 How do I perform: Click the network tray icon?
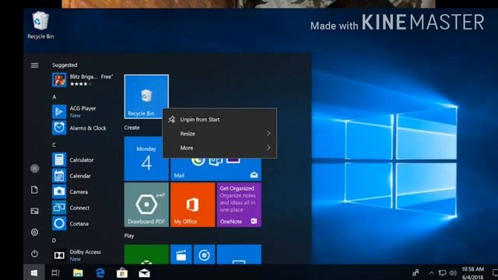[442, 273]
